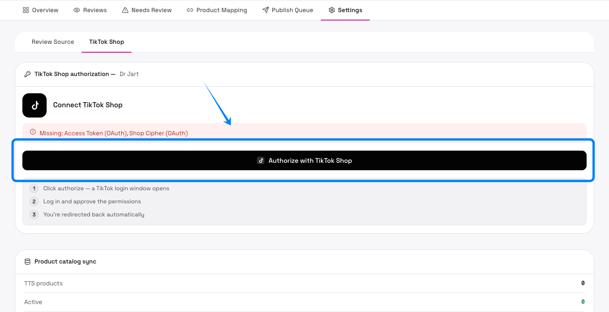Click the 'Missing: Access Token (OAuth)' error message
The width and height of the screenshot is (609, 312).
(114, 133)
